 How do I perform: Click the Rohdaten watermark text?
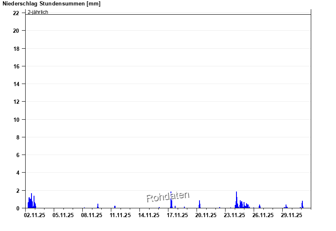point(168,196)
